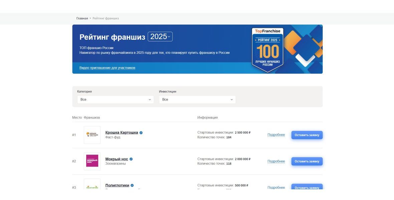Click the TopFranchise 100 rating badge

coord(267,50)
